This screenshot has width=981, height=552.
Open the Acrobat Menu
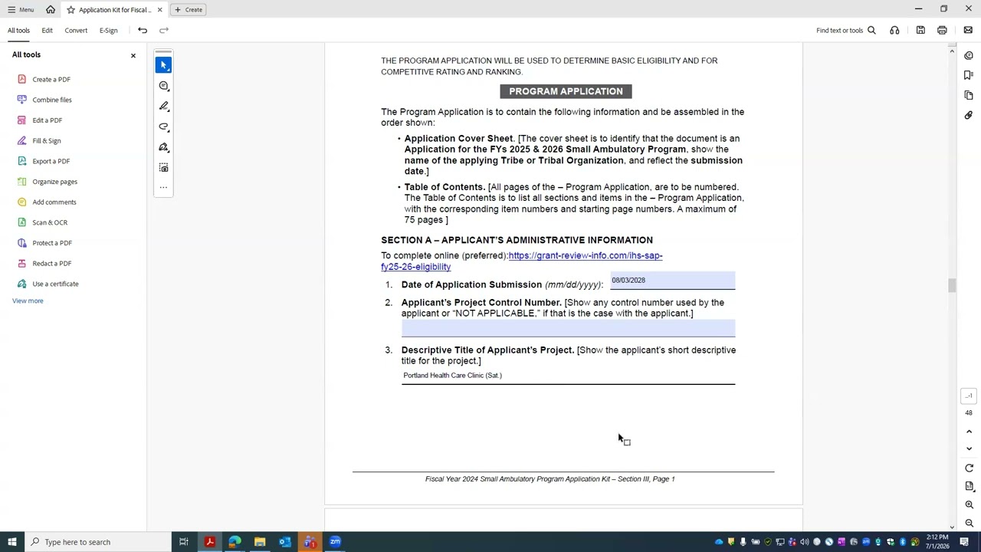point(21,10)
